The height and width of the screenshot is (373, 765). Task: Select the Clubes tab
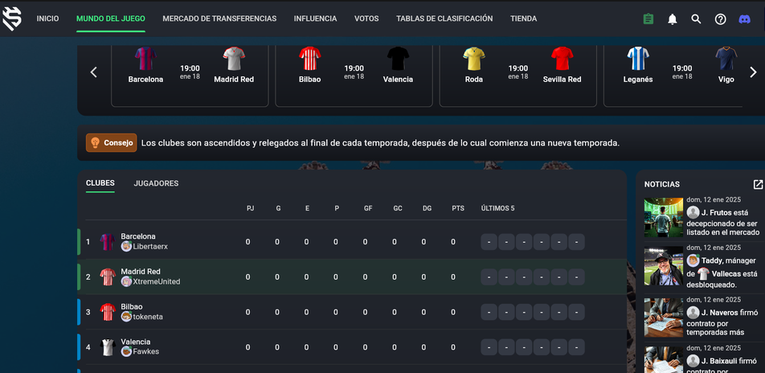pos(100,183)
